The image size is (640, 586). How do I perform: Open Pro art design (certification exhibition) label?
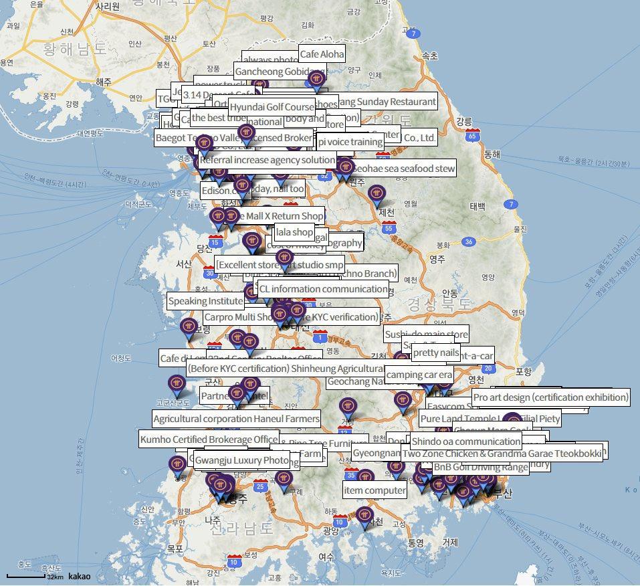[550, 397]
